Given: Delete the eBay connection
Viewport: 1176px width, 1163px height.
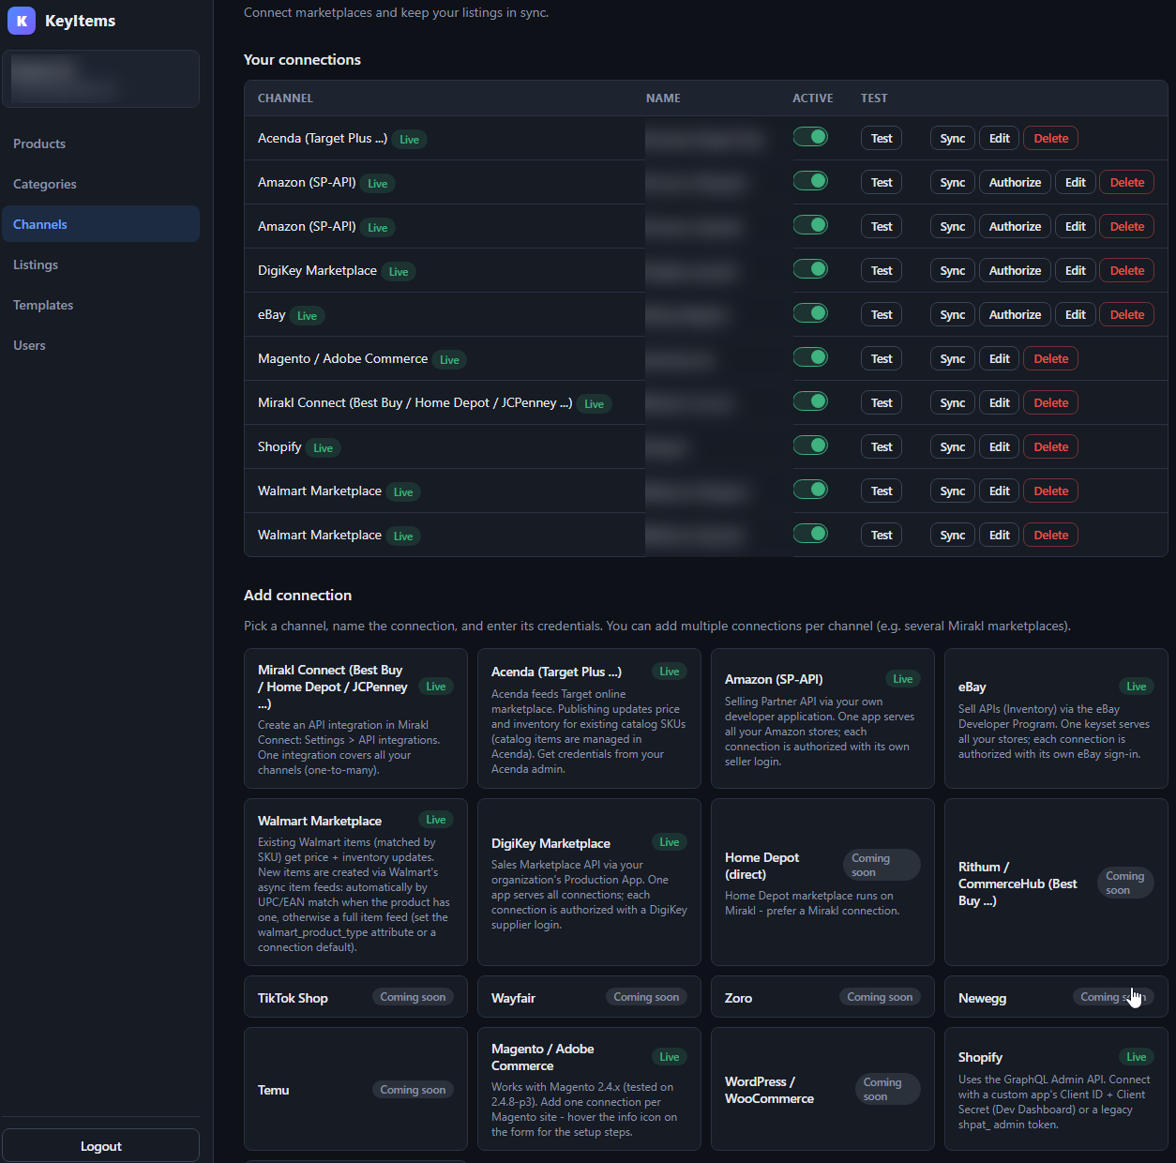Looking at the screenshot, I should pyautogui.click(x=1127, y=314).
